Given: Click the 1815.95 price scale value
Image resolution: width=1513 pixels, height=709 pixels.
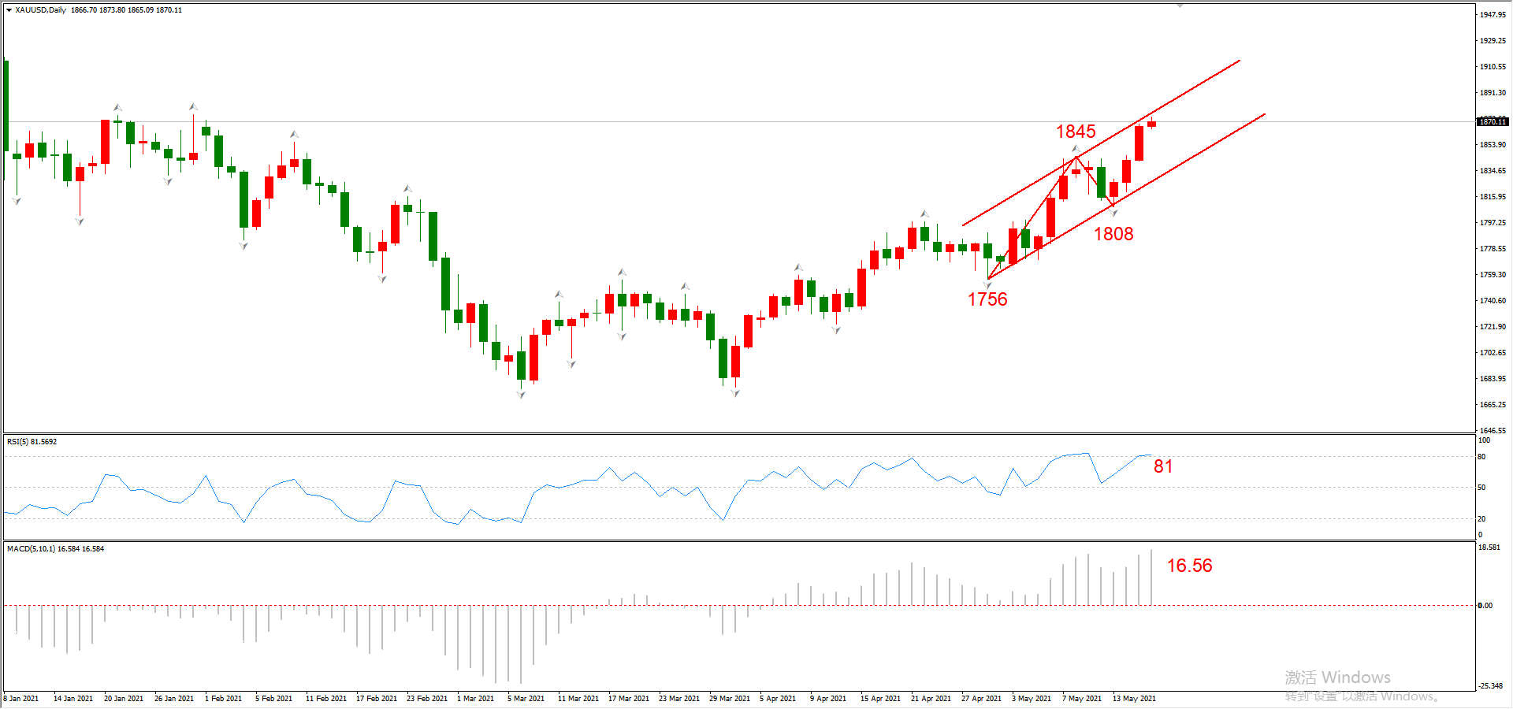Looking at the screenshot, I should (1493, 197).
